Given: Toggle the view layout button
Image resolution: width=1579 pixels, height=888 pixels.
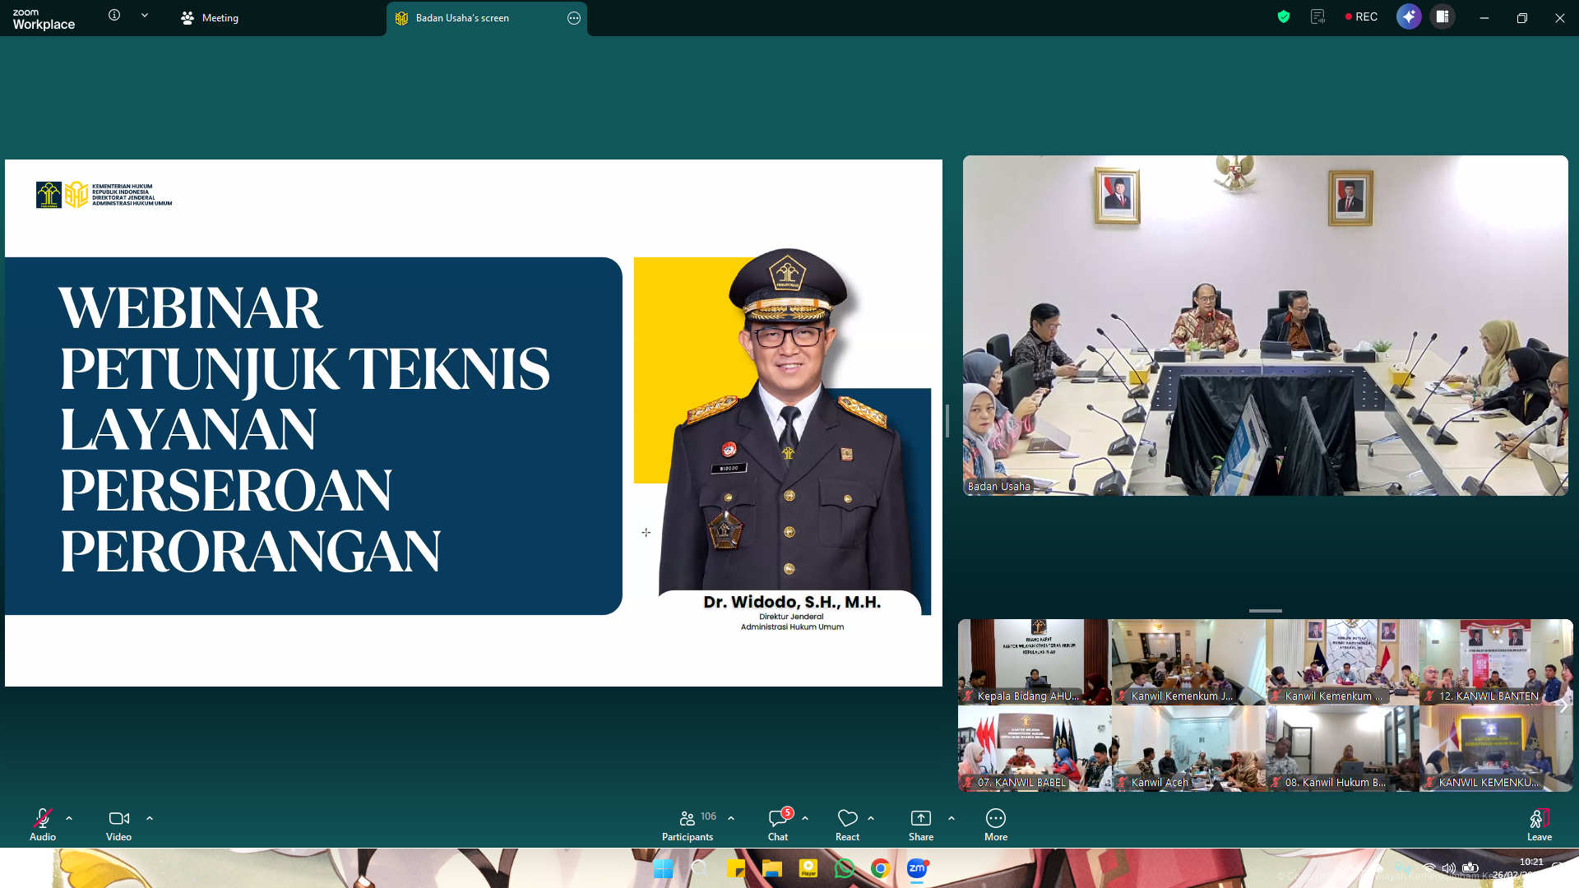Looking at the screenshot, I should coord(1442,16).
